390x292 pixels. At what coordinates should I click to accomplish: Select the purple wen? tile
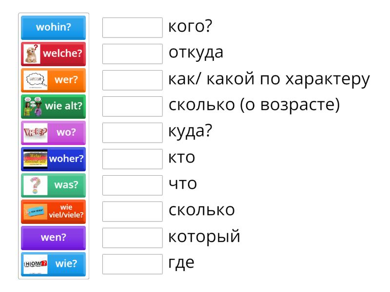(x=53, y=238)
